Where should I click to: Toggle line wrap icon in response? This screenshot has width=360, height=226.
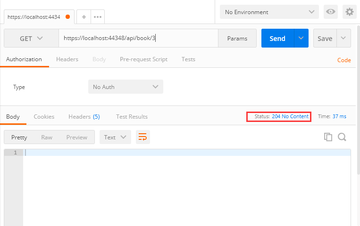pyautogui.click(x=143, y=137)
